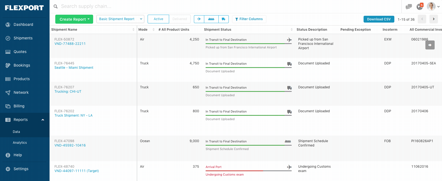The image size is (442, 181).
Task: Download the CSV report
Action: coord(379,19)
